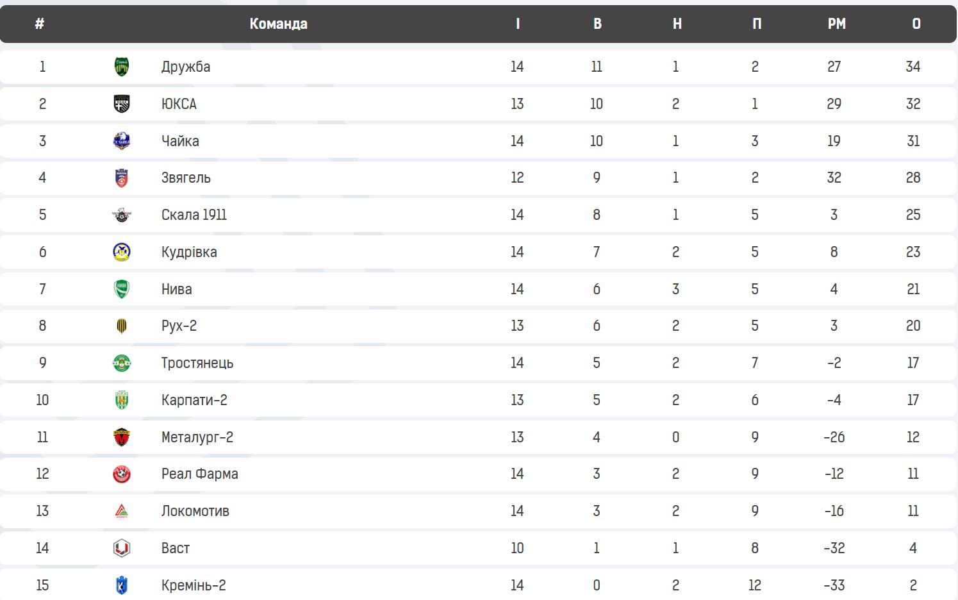Click the Команда column header
This screenshot has width=958, height=600.
pyautogui.click(x=278, y=24)
